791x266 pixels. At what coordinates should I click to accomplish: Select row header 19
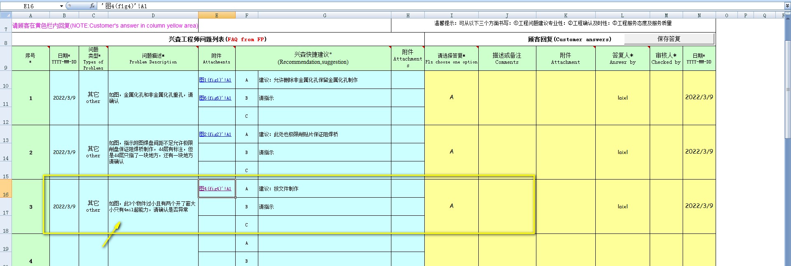6,243
